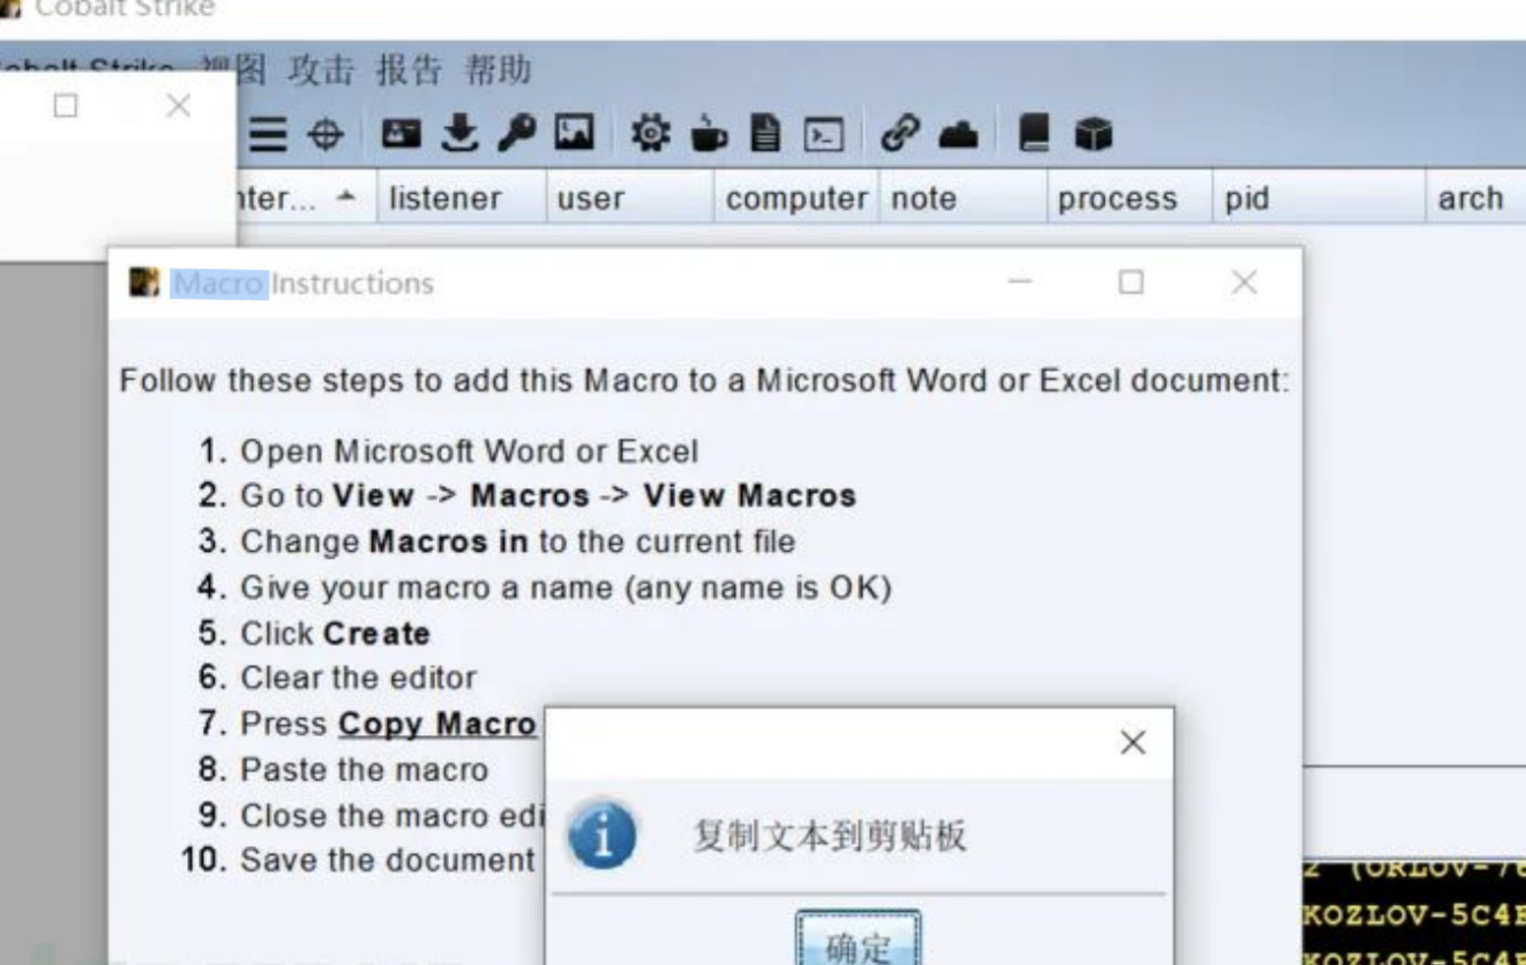Image resolution: width=1526 pixels, height=965 pixels.
Task: Click the Java coffee cup applet icon
Action: (x=708, y=133)
